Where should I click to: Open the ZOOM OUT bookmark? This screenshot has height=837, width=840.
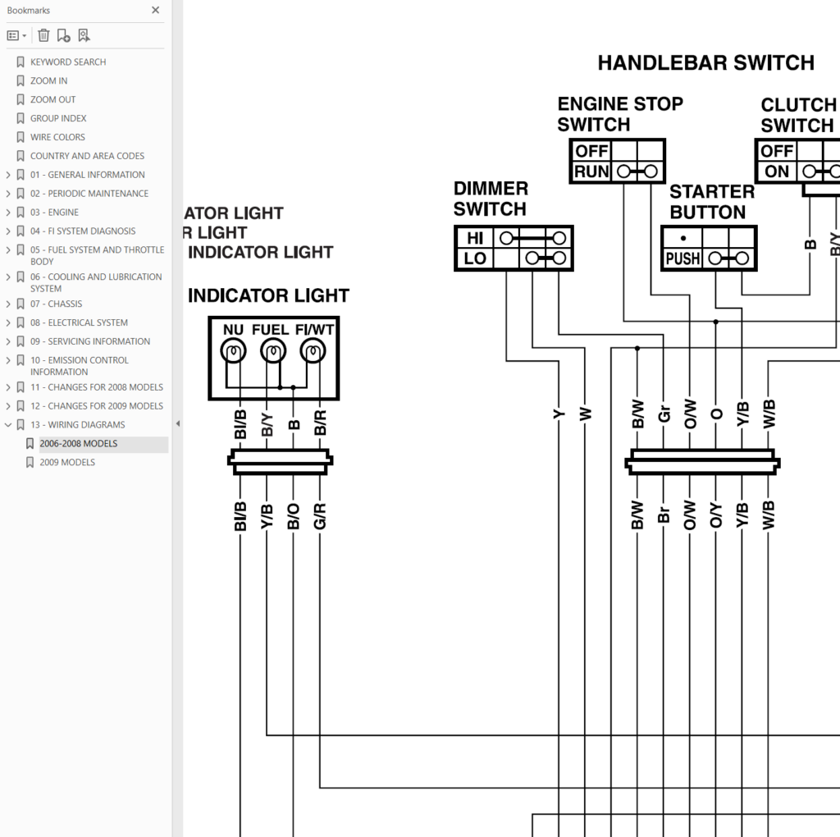coord(53,99)
